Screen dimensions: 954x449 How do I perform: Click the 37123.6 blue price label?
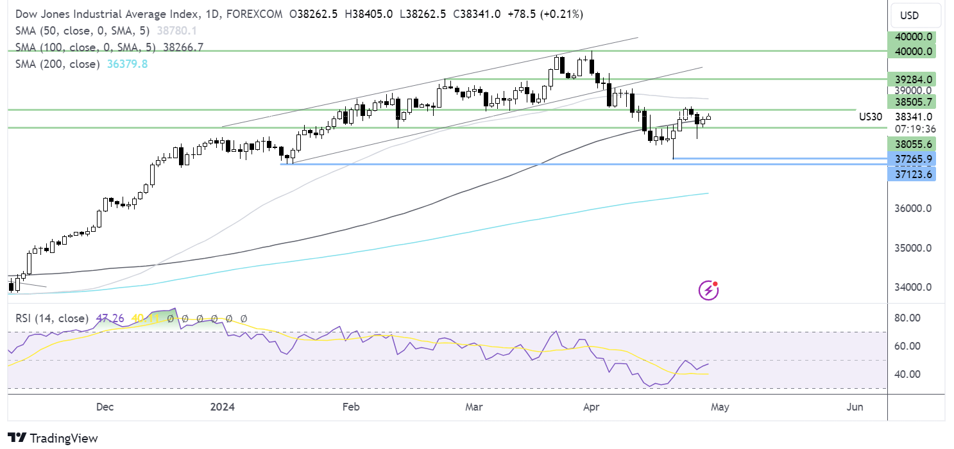coord(912,174)
